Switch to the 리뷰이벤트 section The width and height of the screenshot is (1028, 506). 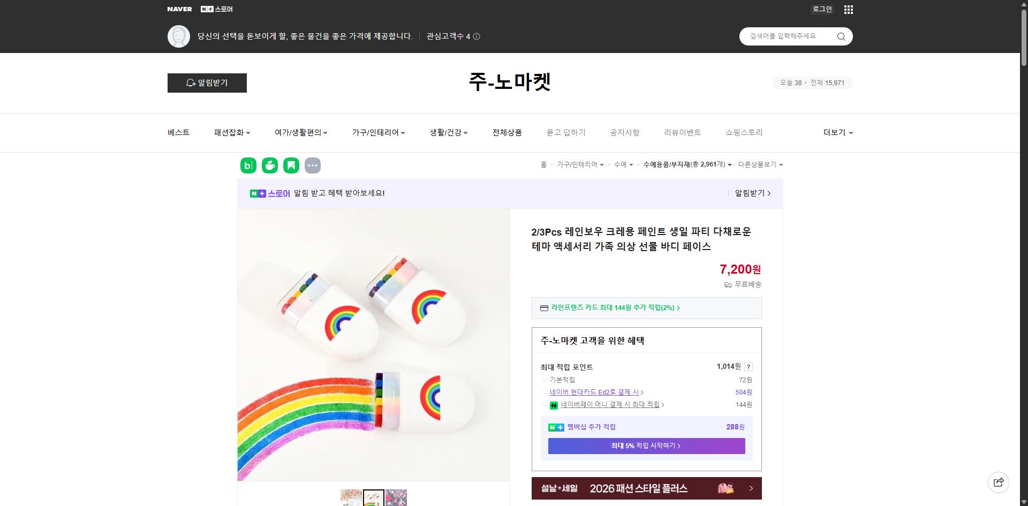(683, 132)
